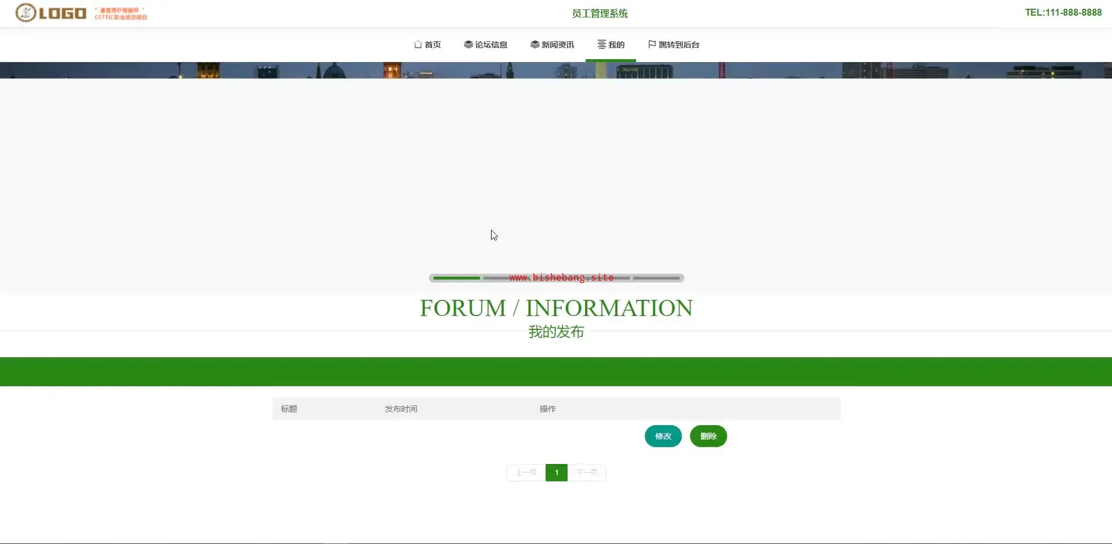Select the last carousel indicator bar
This screenshot has width=1112, height=544.
[x=656, y=278]
